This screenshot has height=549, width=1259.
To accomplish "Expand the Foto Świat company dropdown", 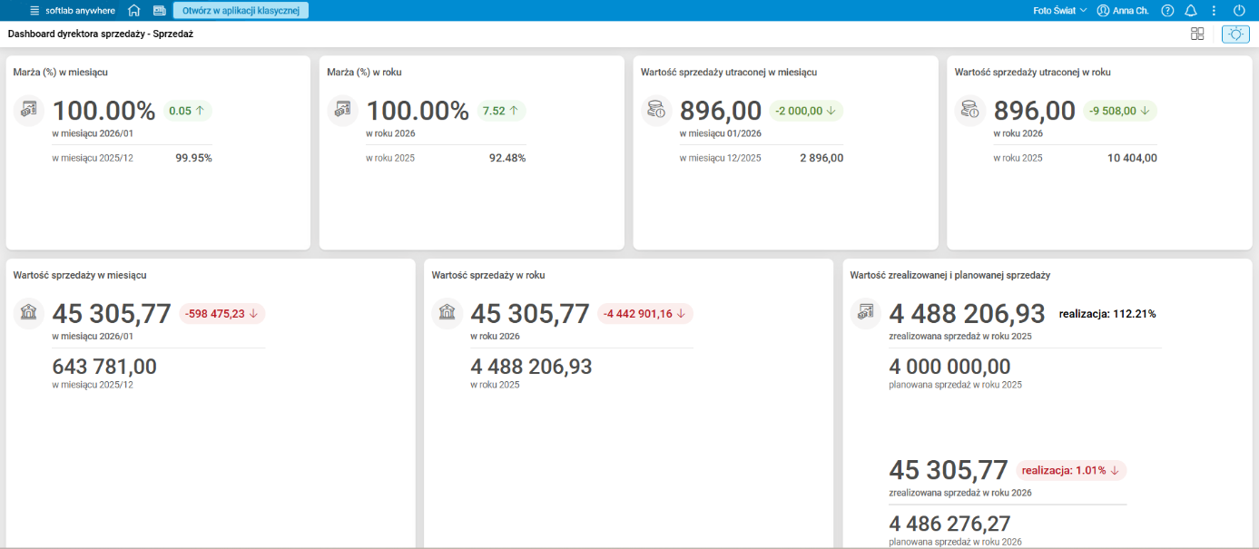I will click(x=1059, y=11).
